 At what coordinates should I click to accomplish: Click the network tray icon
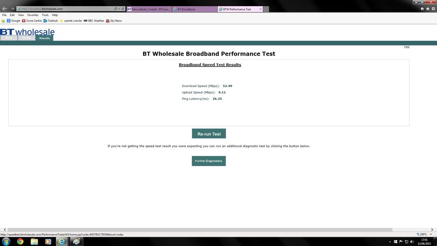406,242
